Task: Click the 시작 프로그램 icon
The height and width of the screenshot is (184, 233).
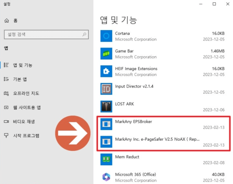Action: 6,135
